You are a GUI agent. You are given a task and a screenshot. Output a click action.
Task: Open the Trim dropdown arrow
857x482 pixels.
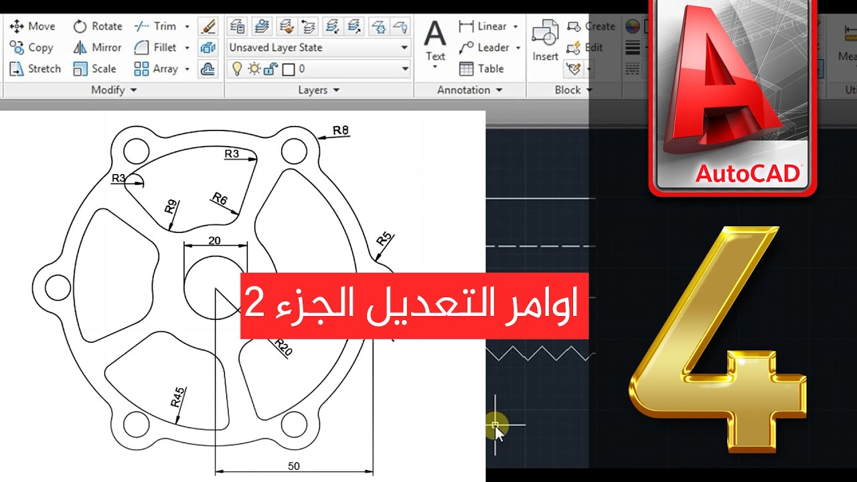[187, 27]
